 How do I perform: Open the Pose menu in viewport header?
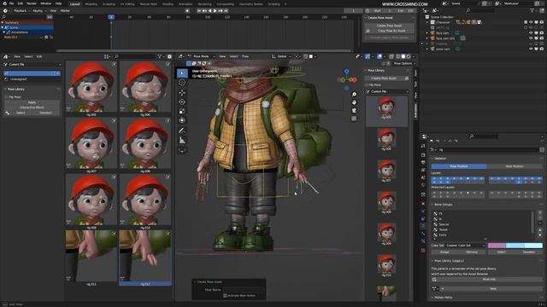coord(245,56)
